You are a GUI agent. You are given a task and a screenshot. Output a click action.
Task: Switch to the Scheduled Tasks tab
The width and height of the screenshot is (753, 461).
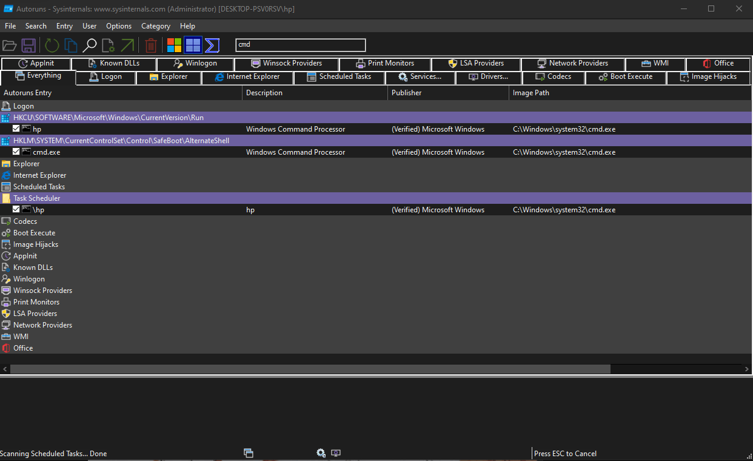point(339,77)
